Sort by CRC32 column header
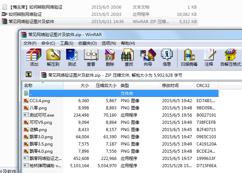Screen dimensions: 242x173 pos(206,85)
